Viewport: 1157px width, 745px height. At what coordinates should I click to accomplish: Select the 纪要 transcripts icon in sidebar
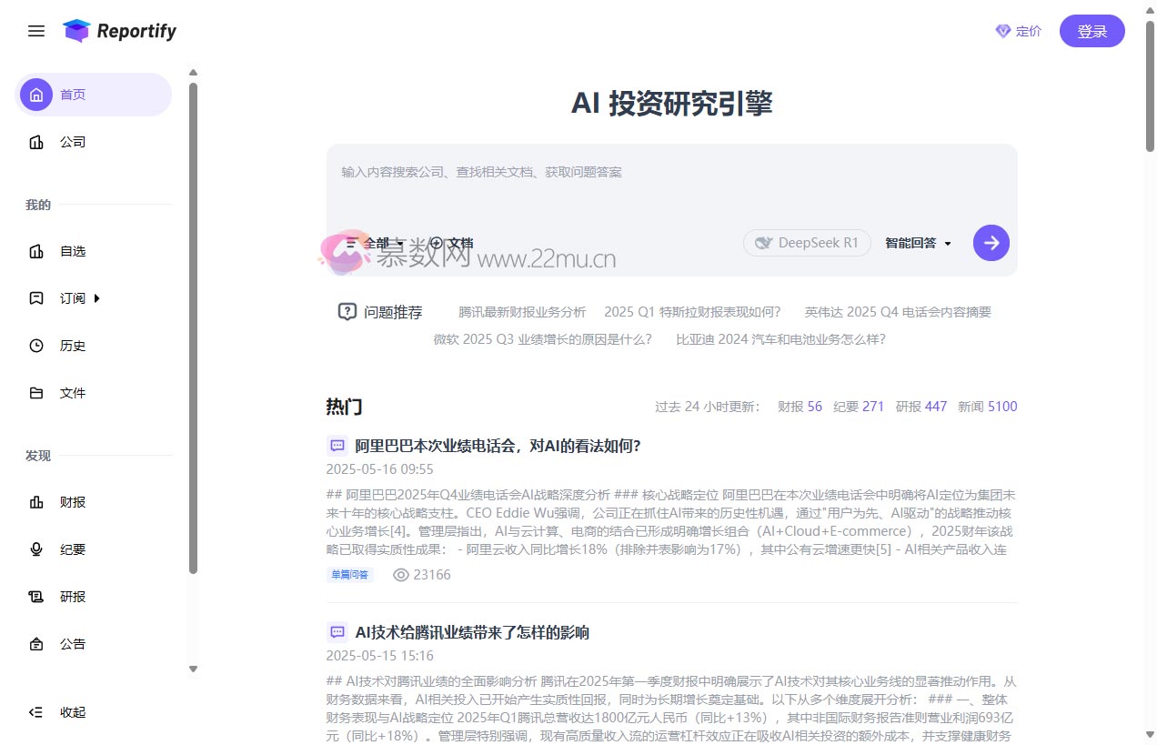click(x=36, y=549)
